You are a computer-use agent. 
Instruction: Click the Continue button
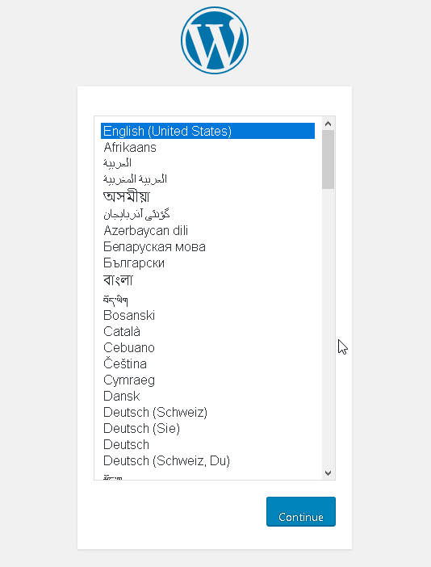301,512
